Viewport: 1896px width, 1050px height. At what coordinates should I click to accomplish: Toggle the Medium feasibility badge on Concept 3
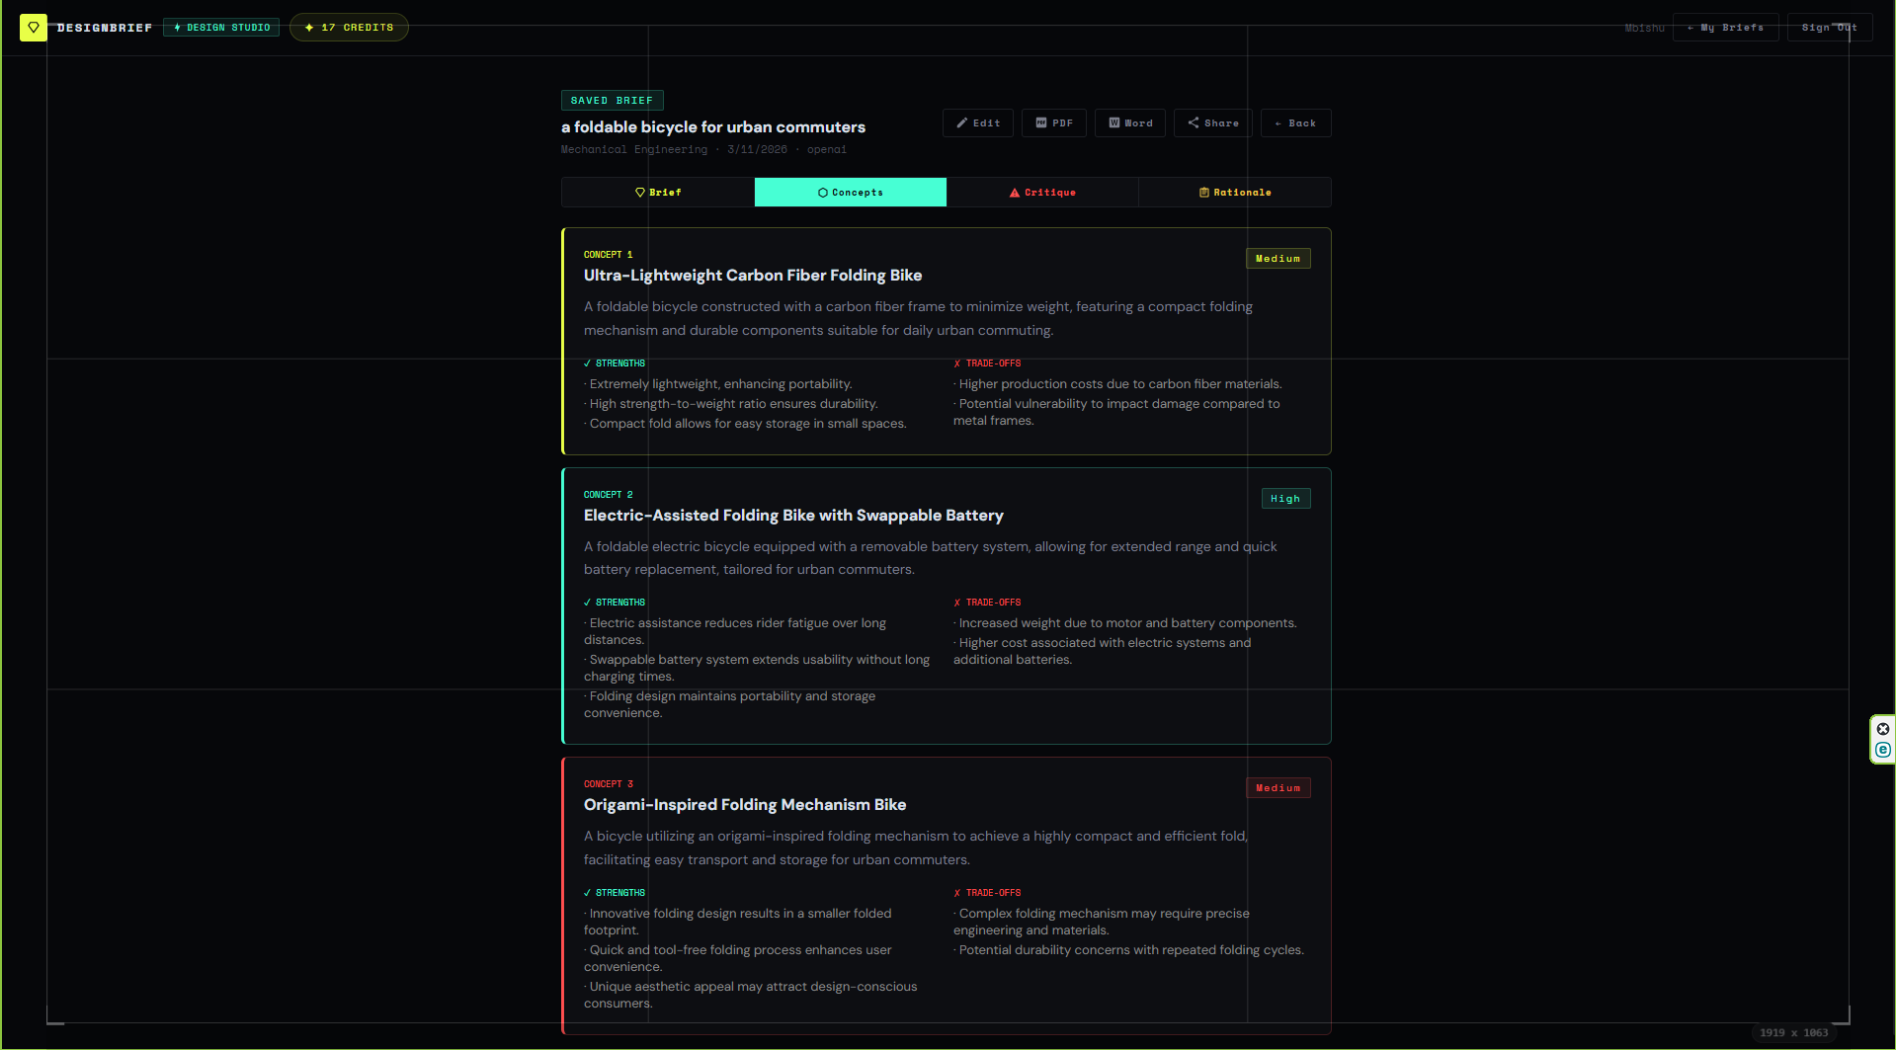tap(1278, 787)
